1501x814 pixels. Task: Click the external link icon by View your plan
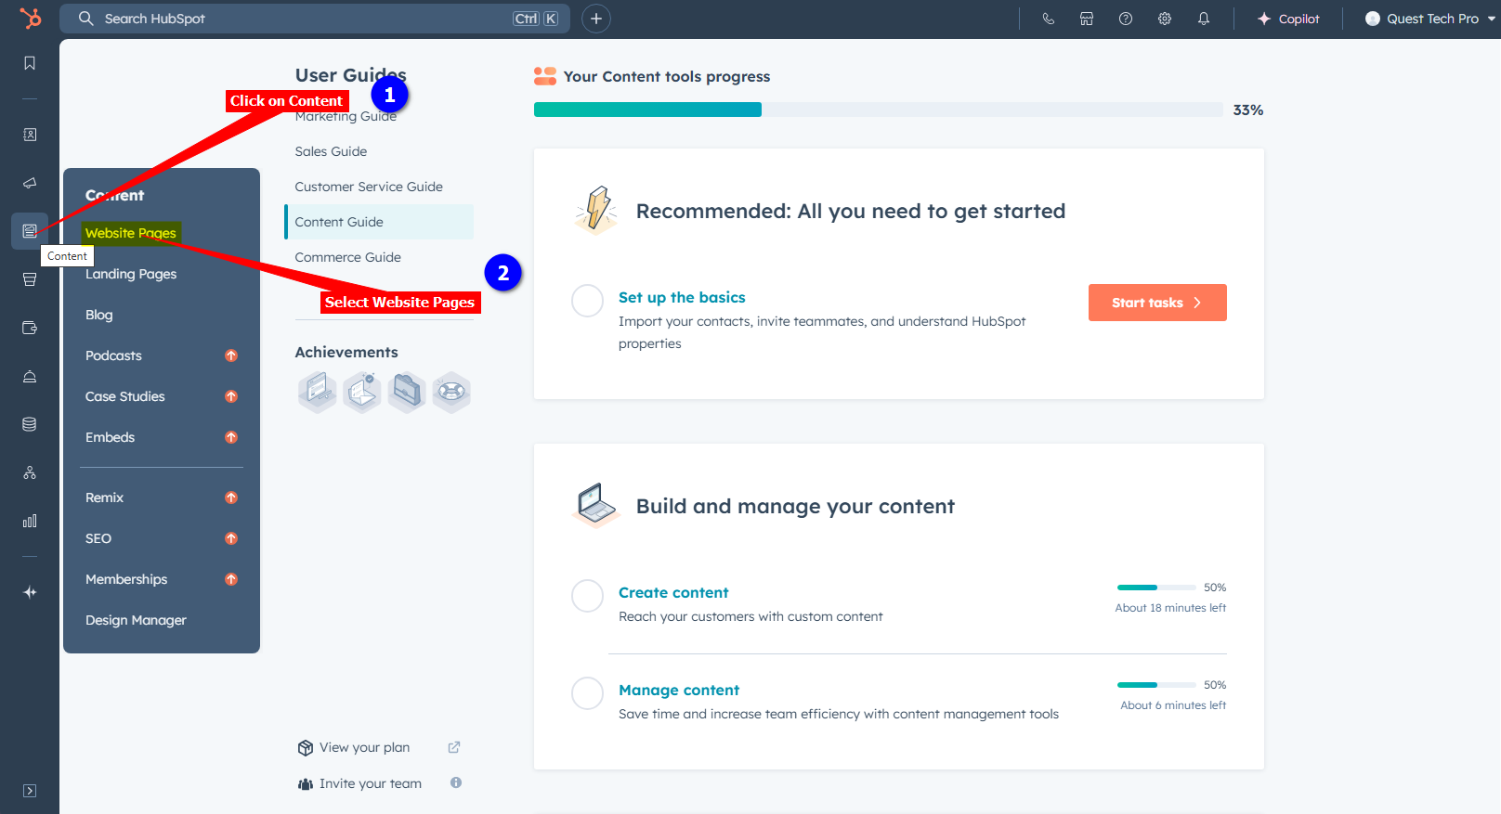(x=454, y=747)
